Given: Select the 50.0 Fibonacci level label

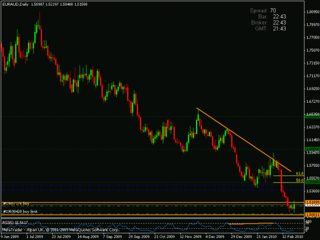Looking at the screenshot, I should [x=300, y=180].
